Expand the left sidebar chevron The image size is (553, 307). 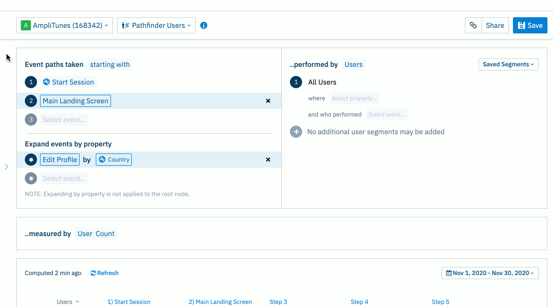tap(7, 167)
